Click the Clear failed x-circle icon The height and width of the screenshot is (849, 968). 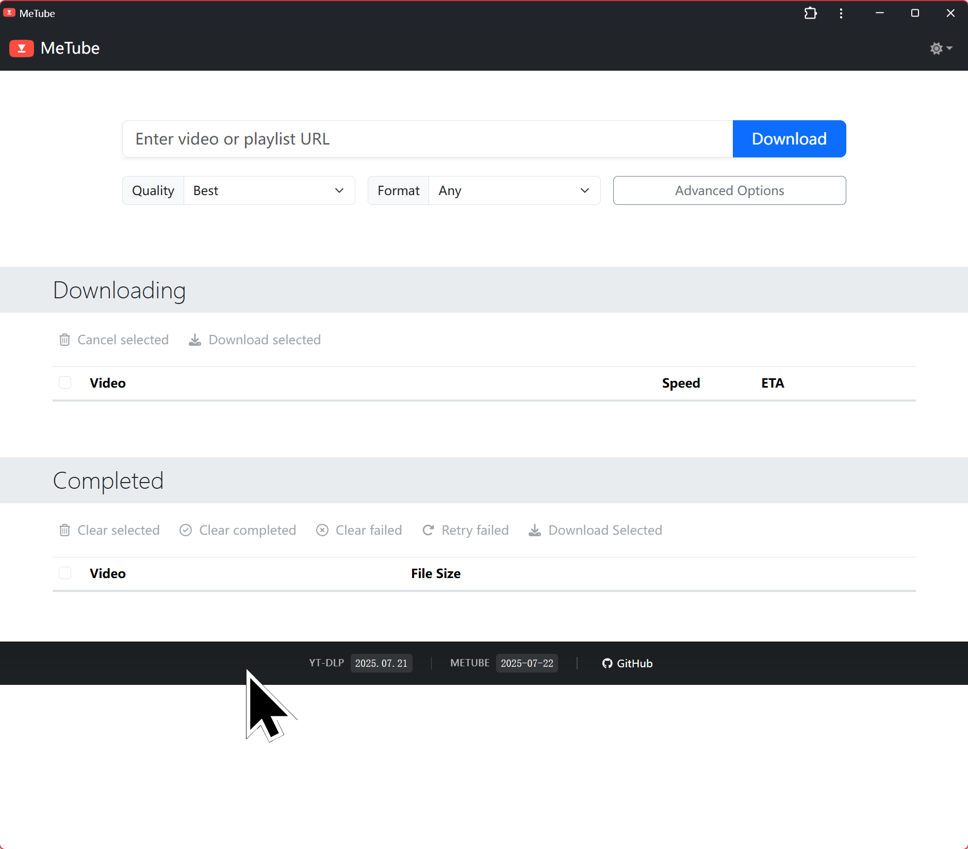(322, 530)
